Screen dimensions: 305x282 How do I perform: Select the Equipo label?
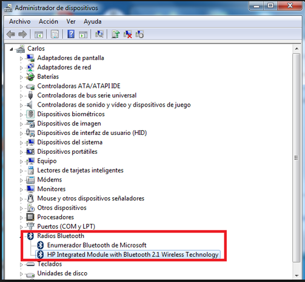47,161
